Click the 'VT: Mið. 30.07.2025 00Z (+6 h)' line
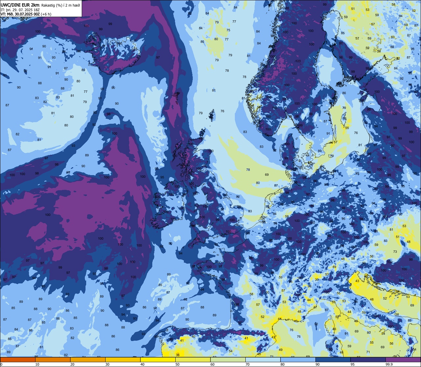Image resolution: width=421 pixels, height=367 pixels. click(26, 14)
